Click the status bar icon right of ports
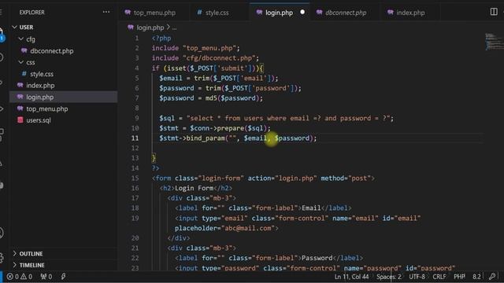The width and height of the screenshot is (504, 283). coord(63,277)
